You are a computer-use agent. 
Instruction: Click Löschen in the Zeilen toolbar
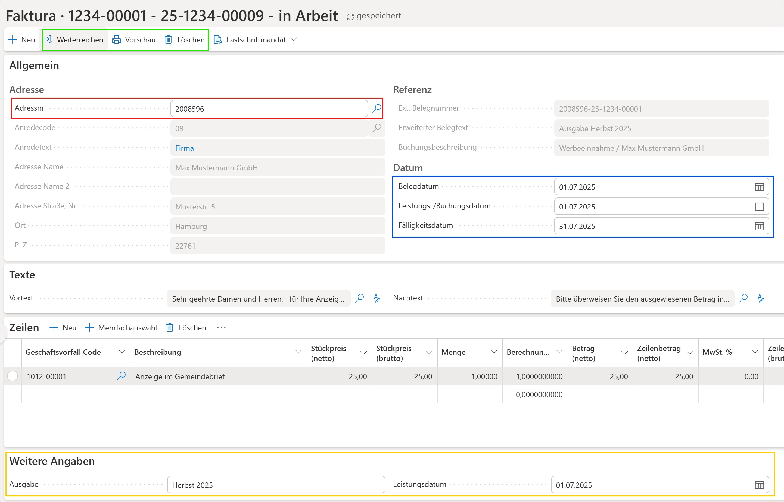click(186, 328)
